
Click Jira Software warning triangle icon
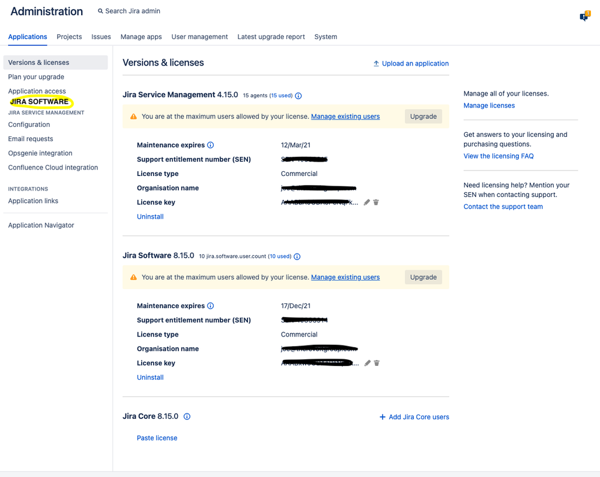pyautogui.click(x=133, y=277)
